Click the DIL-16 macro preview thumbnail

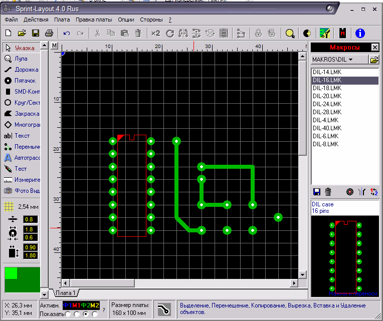345,256
